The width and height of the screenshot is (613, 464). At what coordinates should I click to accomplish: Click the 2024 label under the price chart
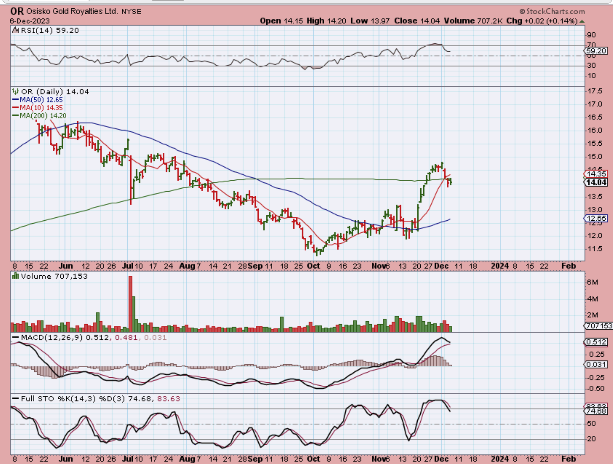(x=500, y=266)
